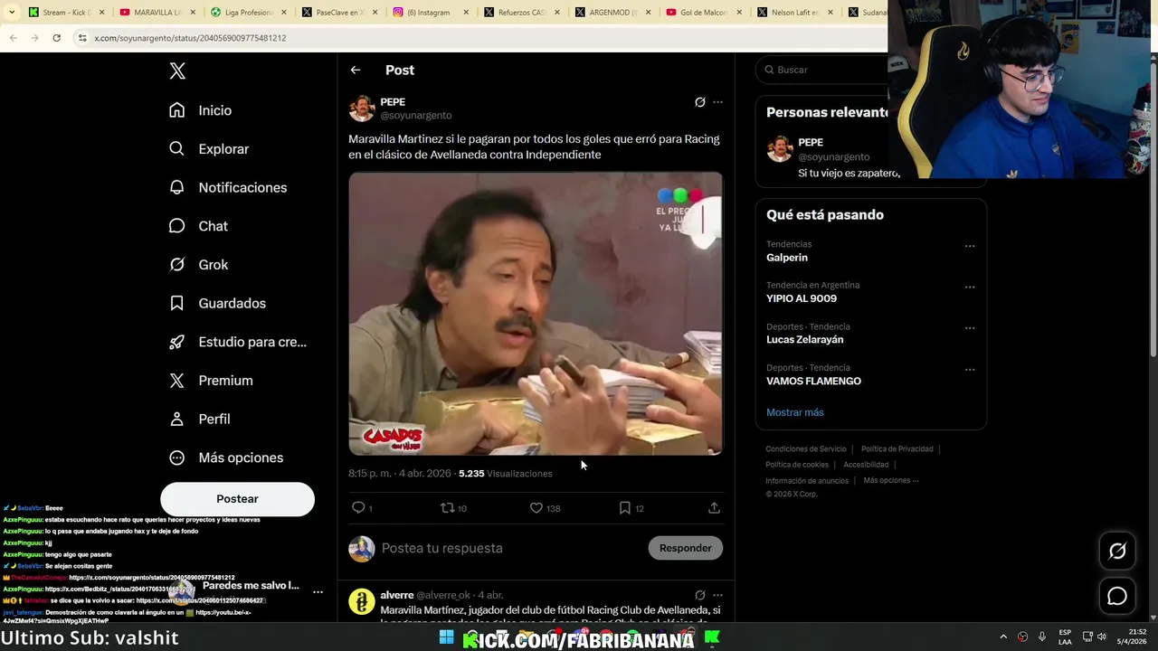The width and height of the screenshot is (1158, 651).
Task: Like the post with 138 likes
Action: pyautogui.click(x=536, y=508)
